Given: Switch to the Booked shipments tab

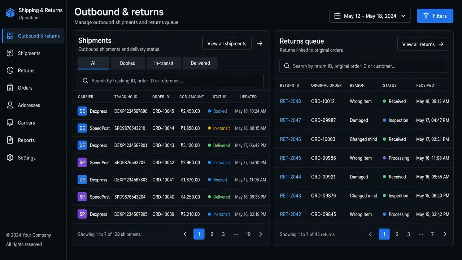Looking at the screenshot, I should (x=128, y=63).
